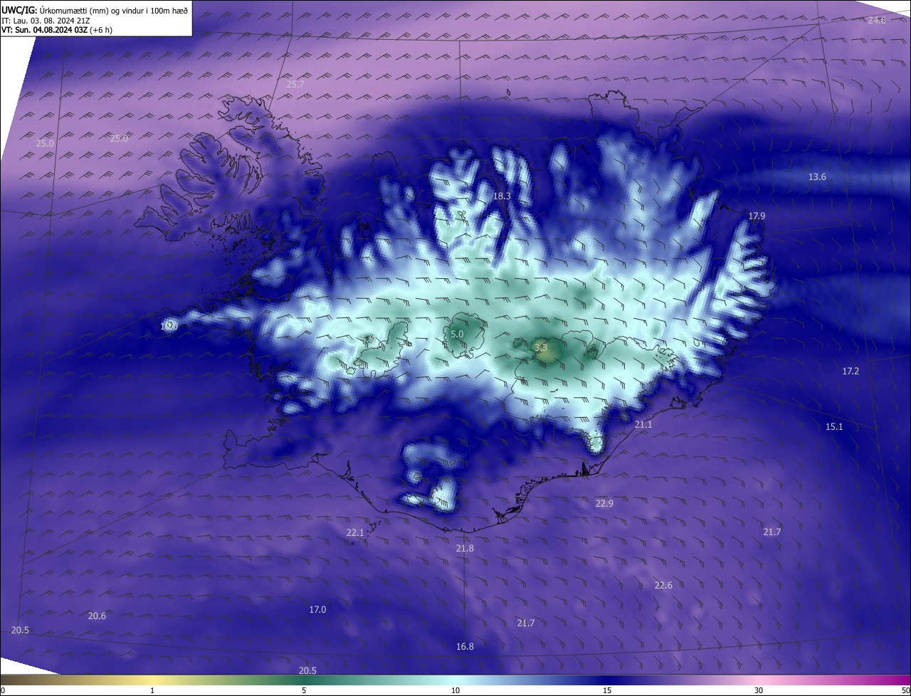Viewport: 911px width, 696px height.
Task: Select the 22.1 value label
Action: 355,532
